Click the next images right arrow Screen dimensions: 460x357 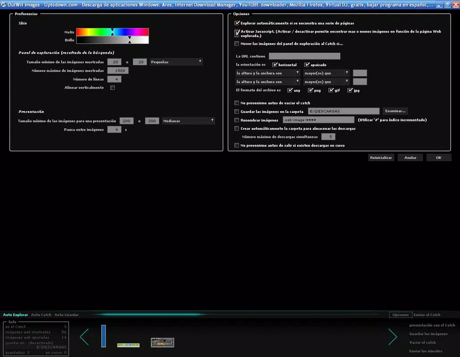click(x=393, y=337)
